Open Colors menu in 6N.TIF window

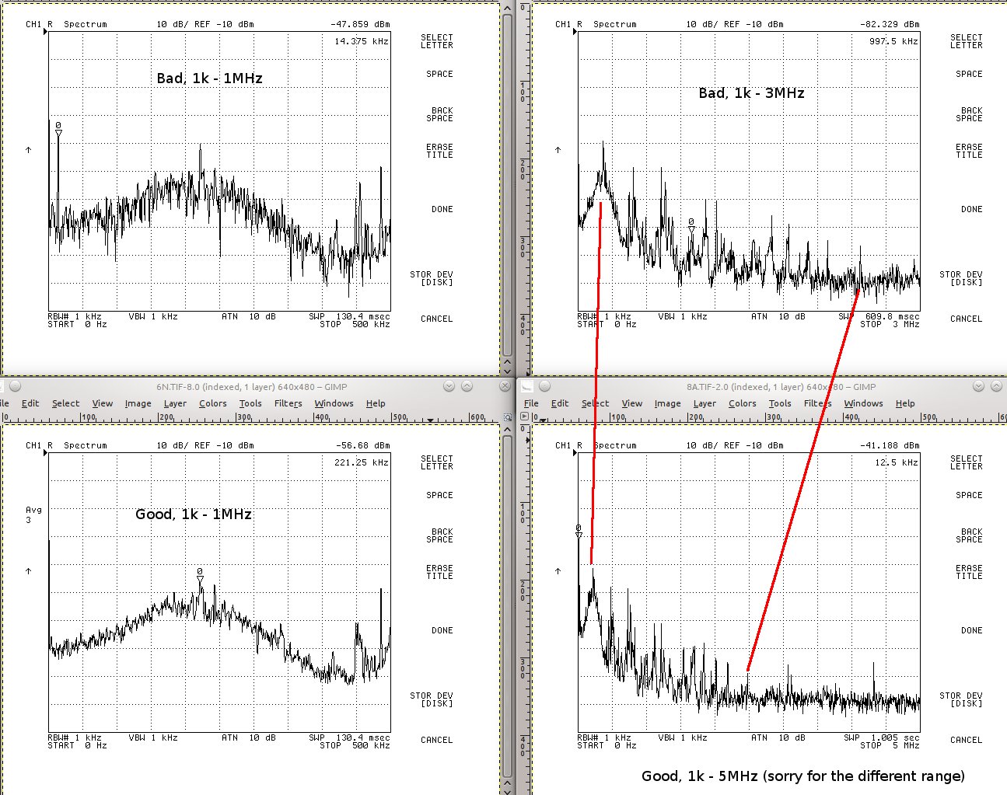212,403
